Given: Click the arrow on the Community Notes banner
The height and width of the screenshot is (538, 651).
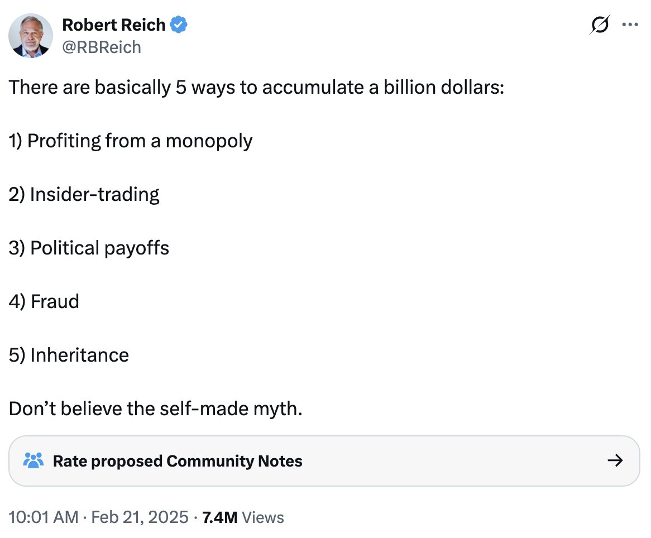Looking at the screenshot, I should click(x=615, y=461).
